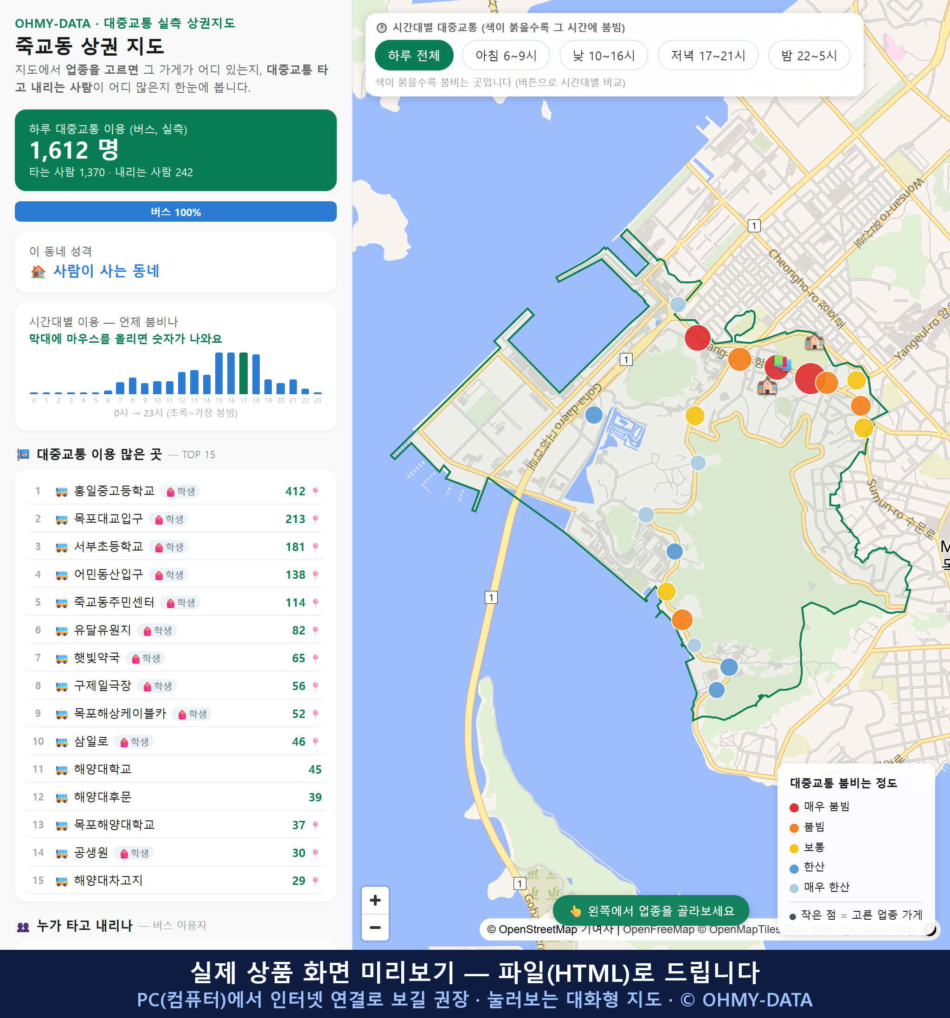Click map pin icon for 해양대차고지 row
This screenshot has height=1018, width=950.
315,881
